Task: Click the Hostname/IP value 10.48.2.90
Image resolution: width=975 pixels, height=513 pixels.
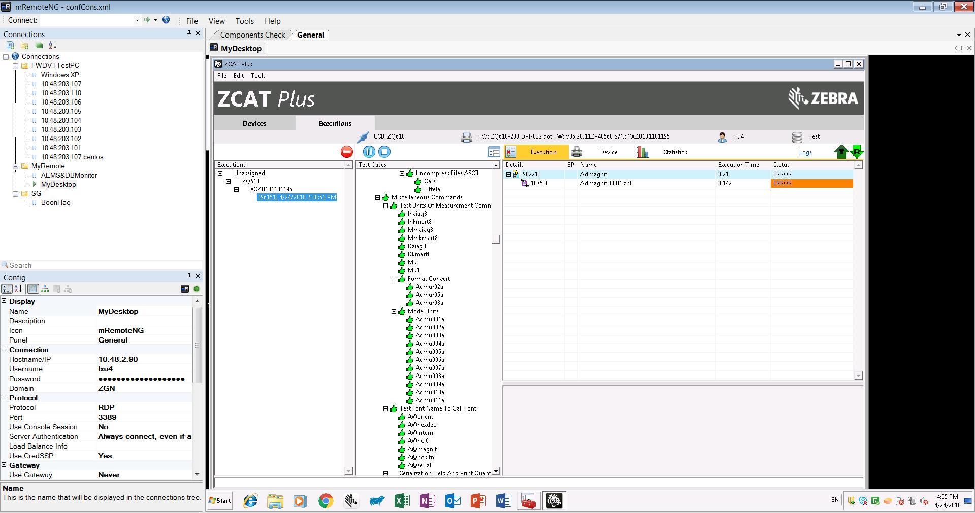Action: point(118,359)
